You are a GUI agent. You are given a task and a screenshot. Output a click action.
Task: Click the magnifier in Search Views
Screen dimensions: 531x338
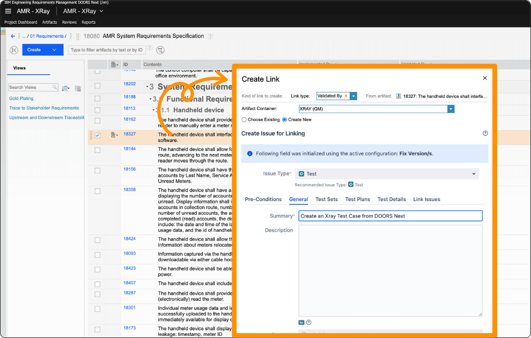coord(55,87)
